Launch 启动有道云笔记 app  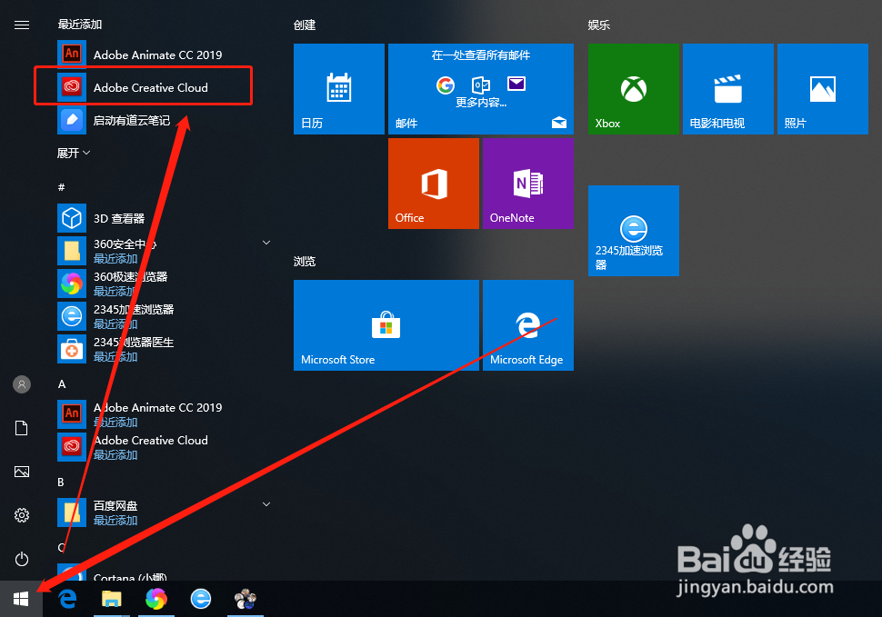tap(155, 120)
